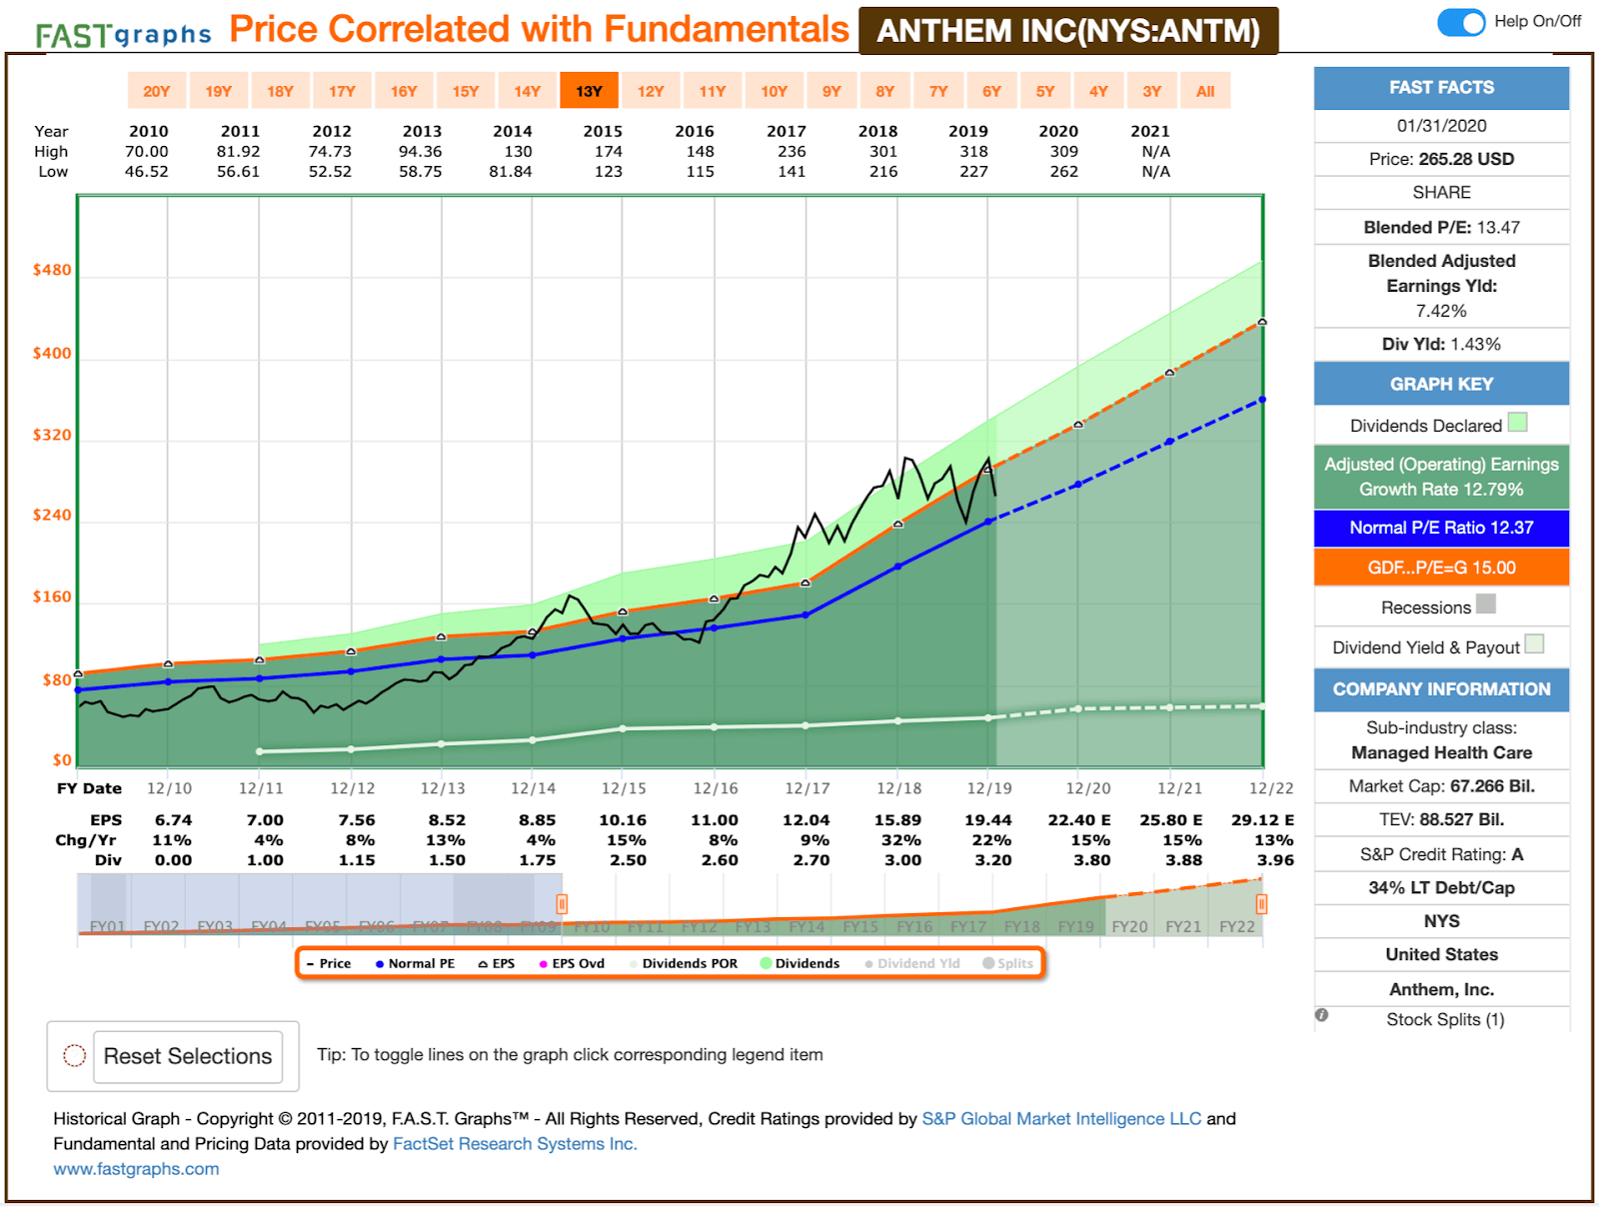Click the 34% LT Debt/Cap row
Viewport: 1599px width, 1209px height.
coord(1441,887)
